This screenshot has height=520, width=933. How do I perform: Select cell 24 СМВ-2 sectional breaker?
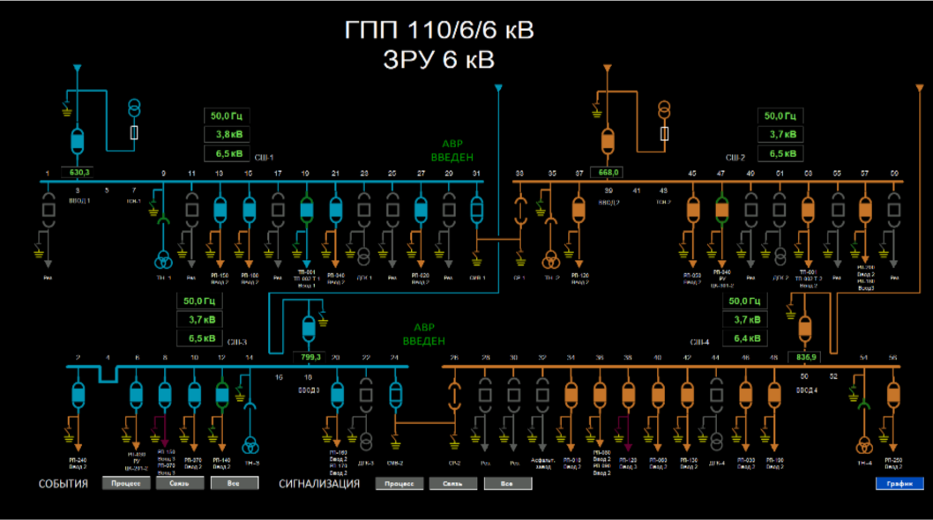pos(395,395)
